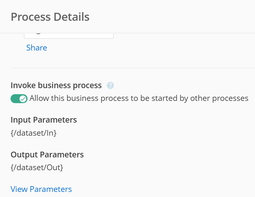
Task: Click the green left part of the toggle
Action: pos(15,99)
